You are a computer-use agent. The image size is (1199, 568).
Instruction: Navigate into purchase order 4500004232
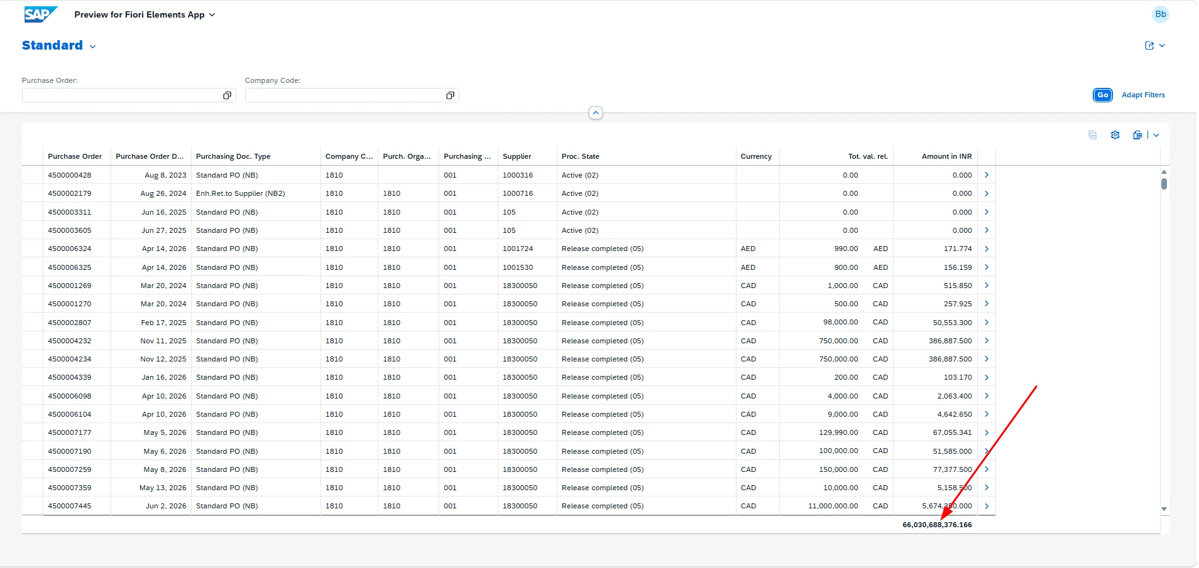pyautogui.click(x=987, y=341)
